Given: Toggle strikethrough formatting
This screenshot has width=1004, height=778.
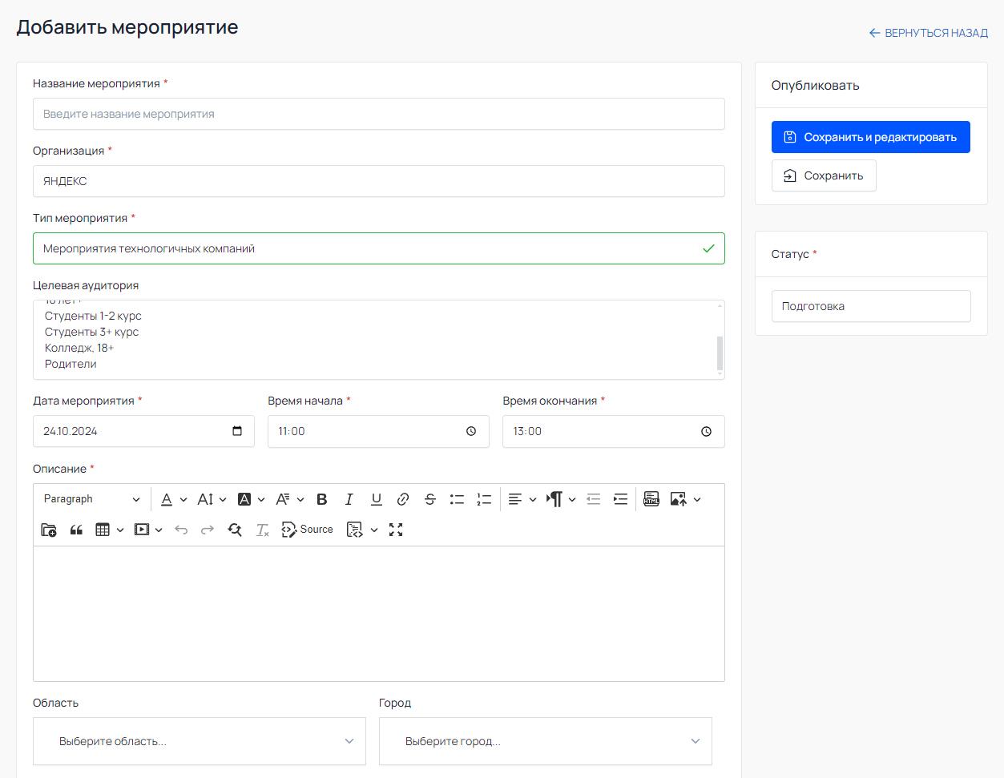Looking at the screenshot, I should coord(430,499).
